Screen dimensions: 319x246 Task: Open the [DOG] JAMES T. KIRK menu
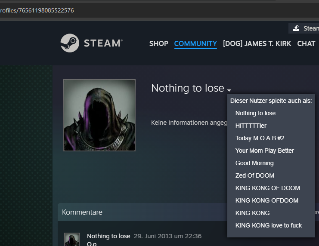pos(257,43)
